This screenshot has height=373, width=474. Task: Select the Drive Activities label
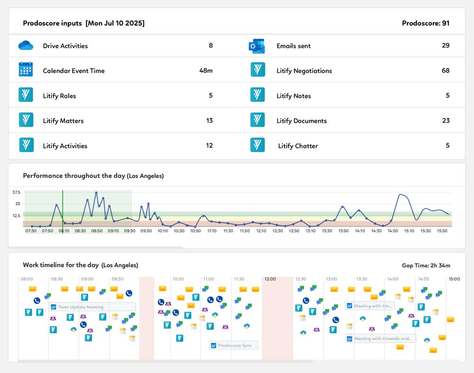click(65, 46)
